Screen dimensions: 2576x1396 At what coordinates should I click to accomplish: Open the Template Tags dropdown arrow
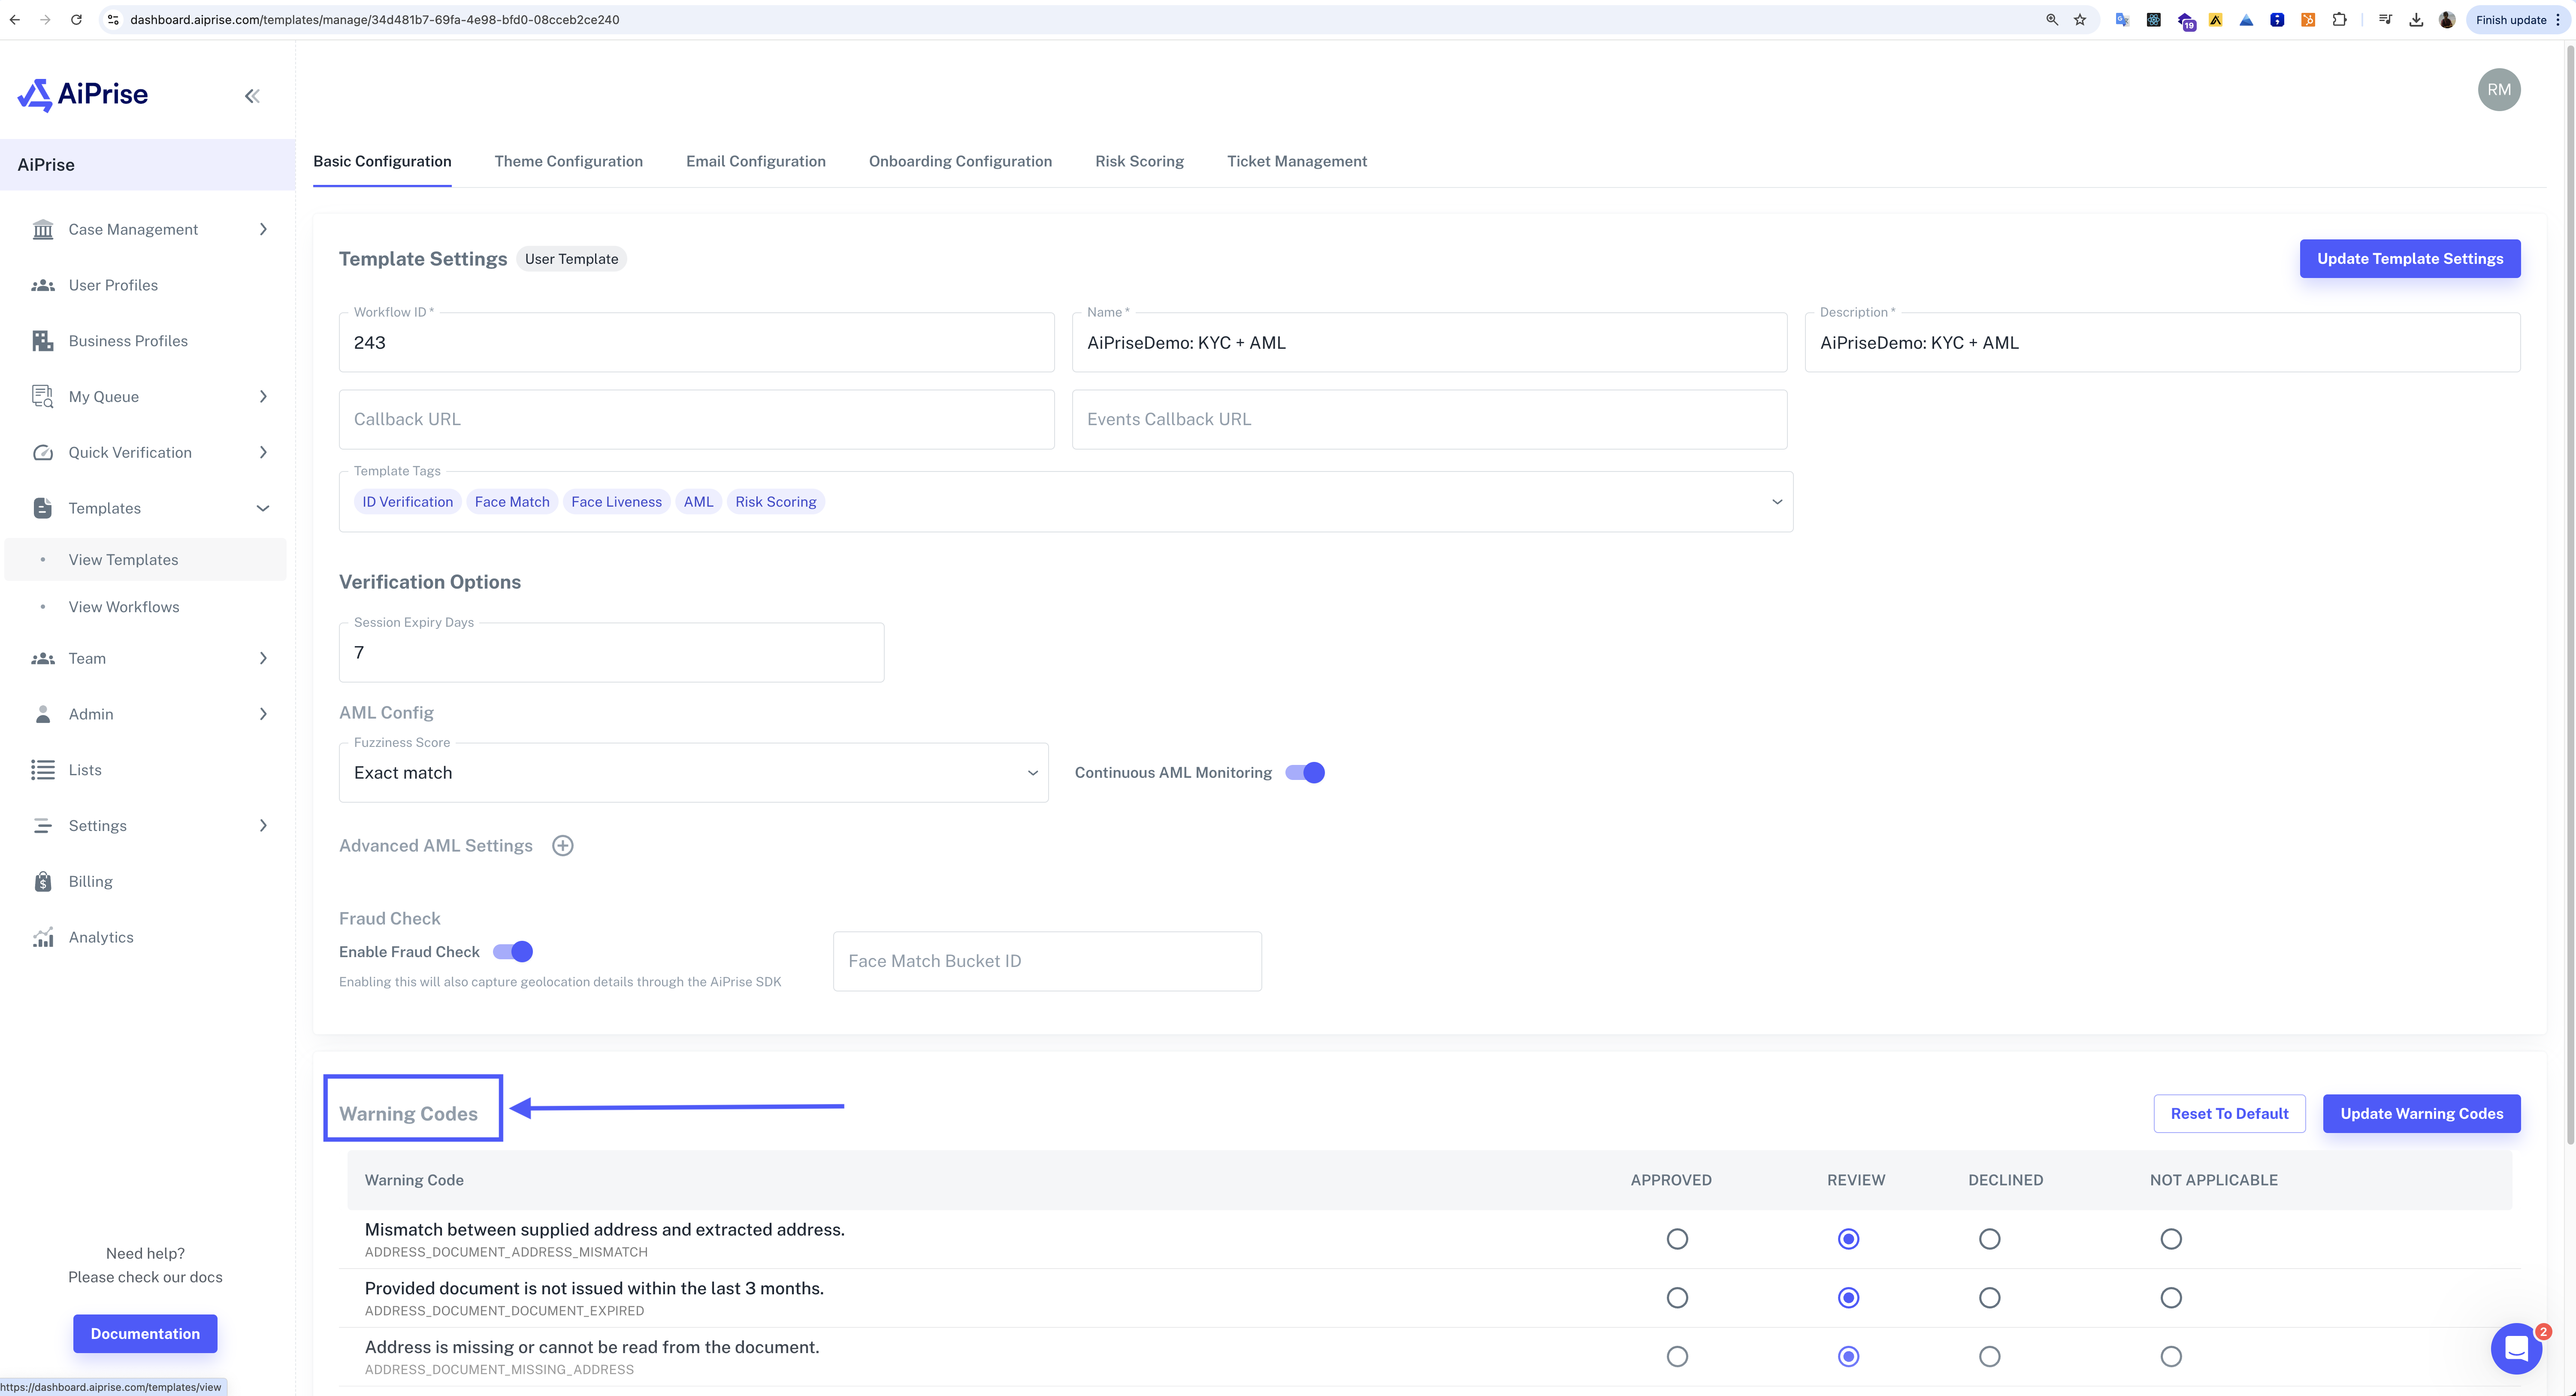[x=1777, y=502]
